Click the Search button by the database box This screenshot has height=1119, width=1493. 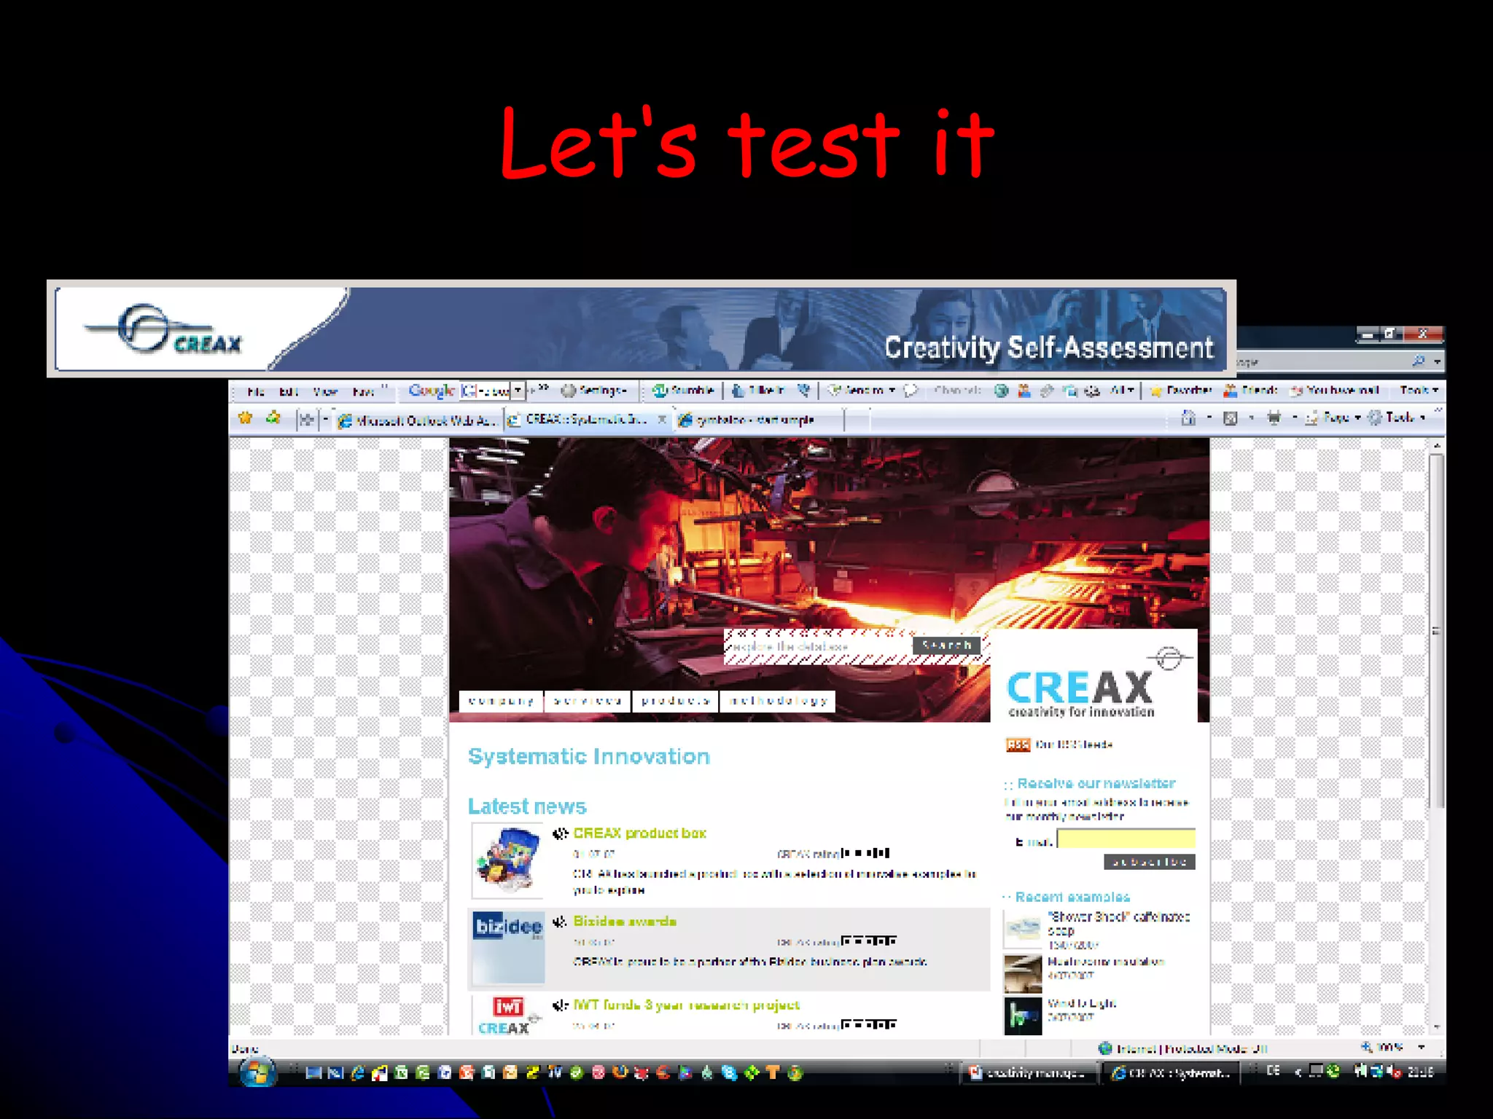[946, 645]
